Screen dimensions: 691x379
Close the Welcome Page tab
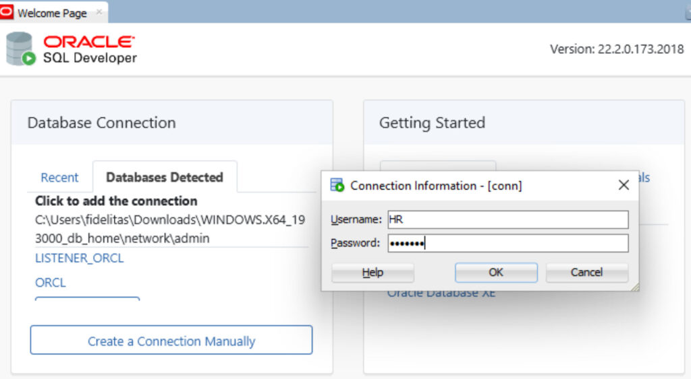(99, 12)
